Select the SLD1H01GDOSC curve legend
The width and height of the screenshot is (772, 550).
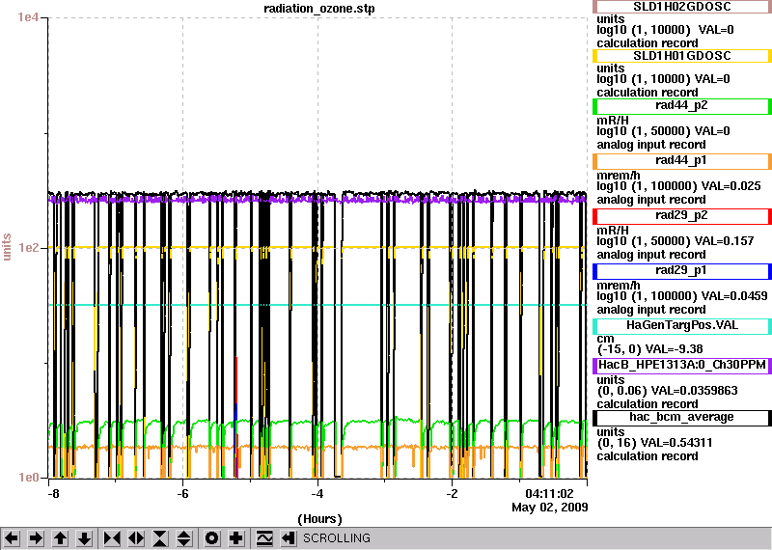[x=682, y=56]
